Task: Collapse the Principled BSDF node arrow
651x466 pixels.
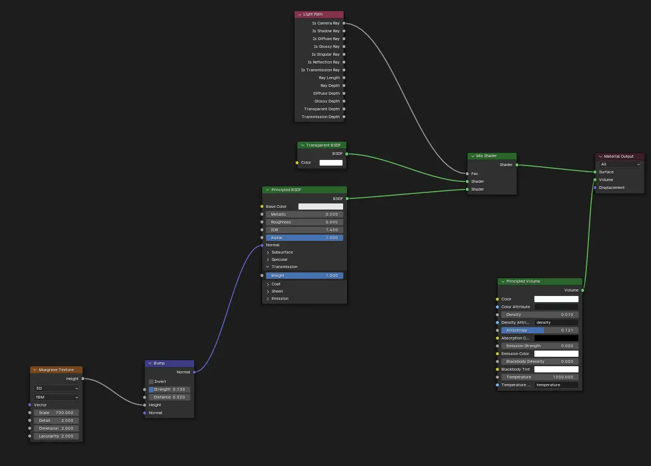Action: (268, 190)
